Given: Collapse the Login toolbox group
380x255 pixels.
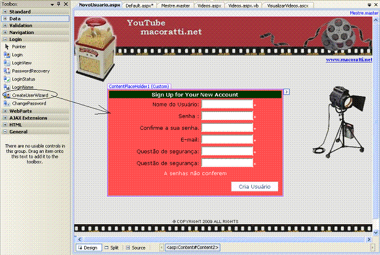Looking at the screenshot, I should [x=5, y=39].
